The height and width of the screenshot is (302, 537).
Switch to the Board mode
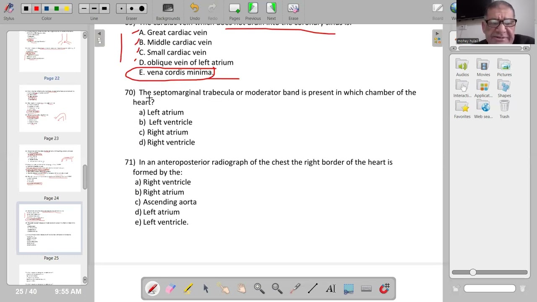(438, 11)
